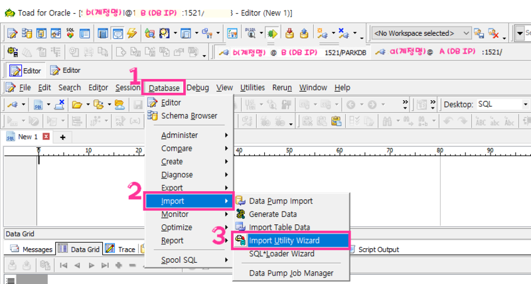This screenshot has width=531, height=284.
Task: Select Import Table Data
Action: coord(291,227)
